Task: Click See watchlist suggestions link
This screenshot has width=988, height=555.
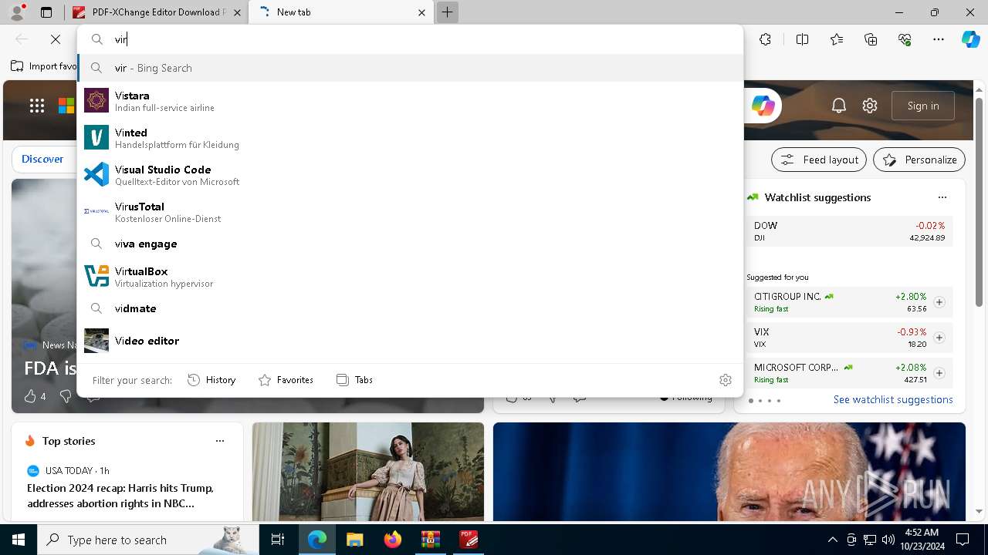Action: click(x=893, y=399)
